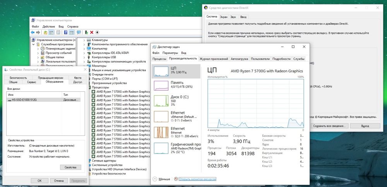Image resolution: width=387 pixels, height=187 pixels.
Task: Select the Графический процессор AMD Radeon item
Action: [x=176, y=148]
